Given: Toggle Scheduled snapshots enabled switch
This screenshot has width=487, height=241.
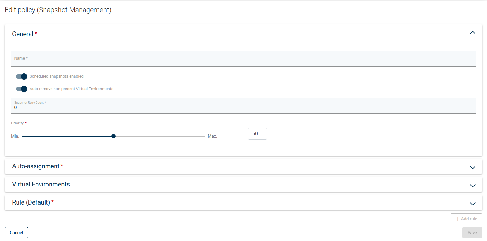Looking at the screenshot, I should (x=22, y=76).
